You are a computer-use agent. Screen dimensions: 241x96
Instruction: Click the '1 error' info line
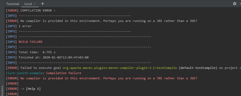(x=19, y=26)
